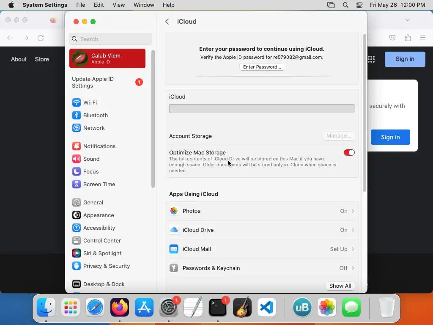Open the View menu
The image size is (433, 325).
click(118, 5)
